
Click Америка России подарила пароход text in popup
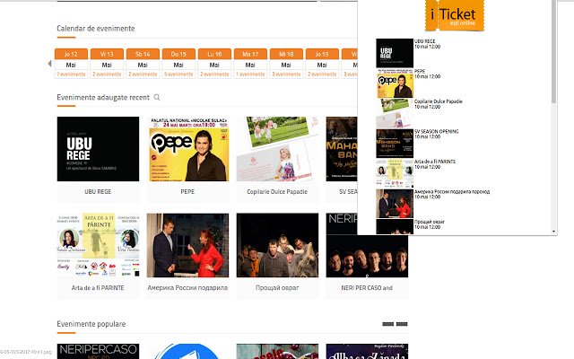[452, 191]
